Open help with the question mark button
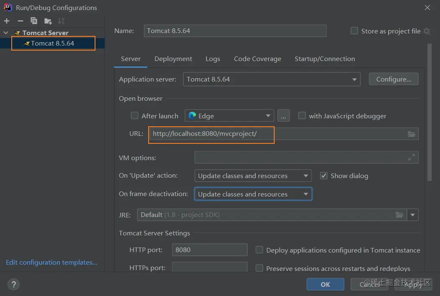 [x=13, y=285]
